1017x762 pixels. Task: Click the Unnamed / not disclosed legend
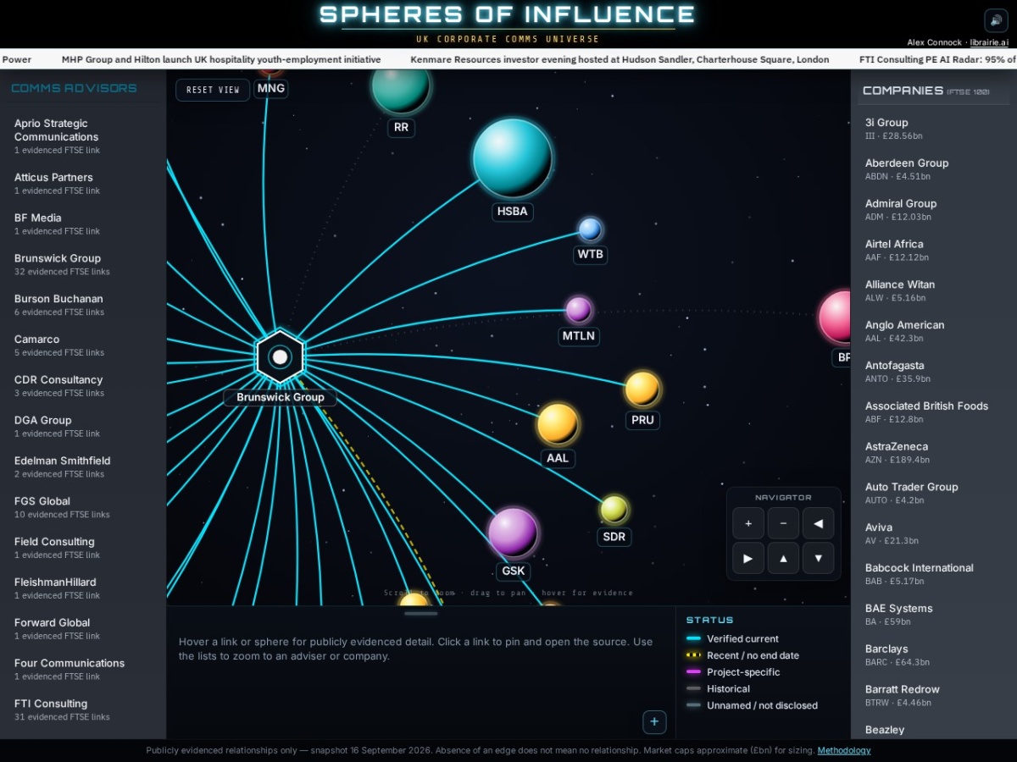pos(752,705)
